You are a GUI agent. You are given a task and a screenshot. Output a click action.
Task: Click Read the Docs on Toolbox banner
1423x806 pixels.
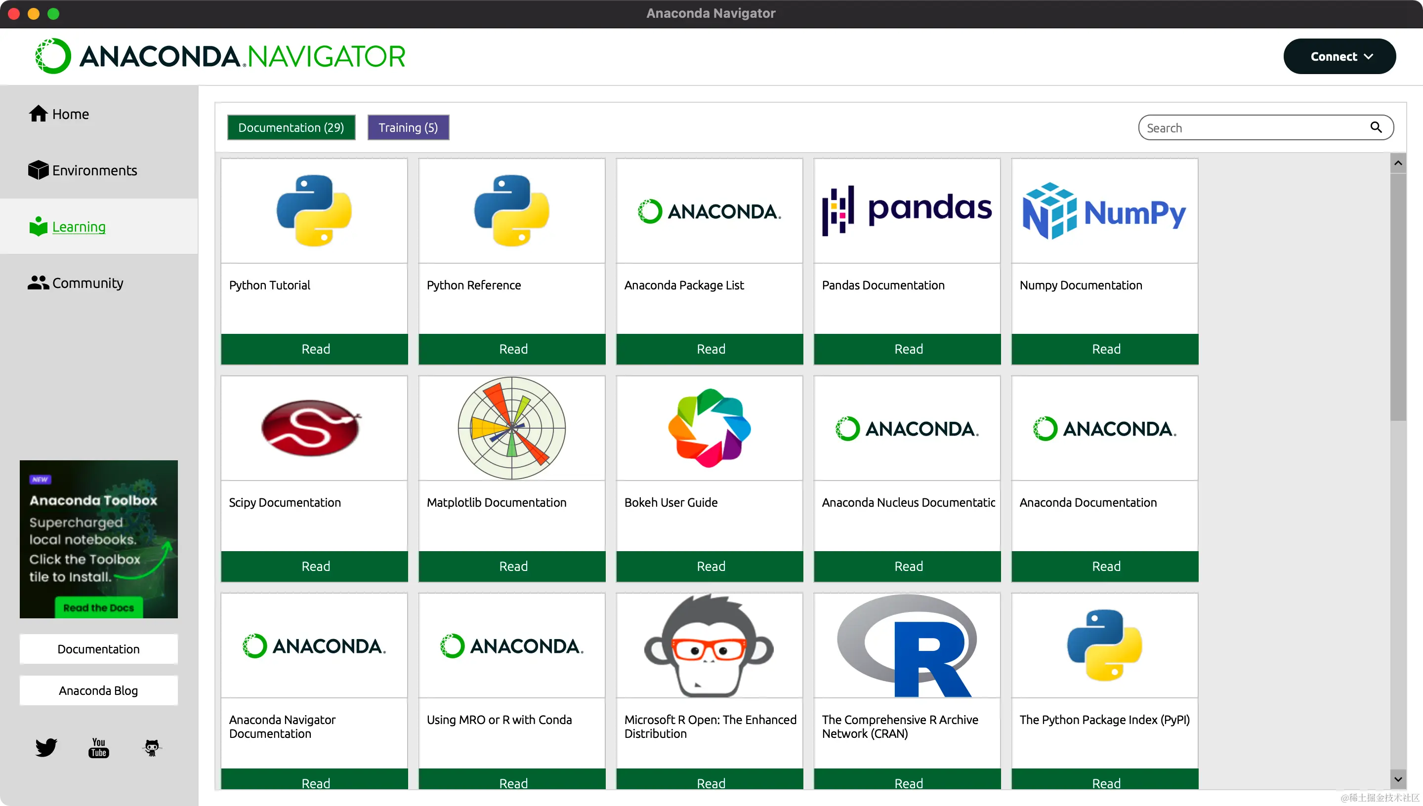tap(98, 608)
